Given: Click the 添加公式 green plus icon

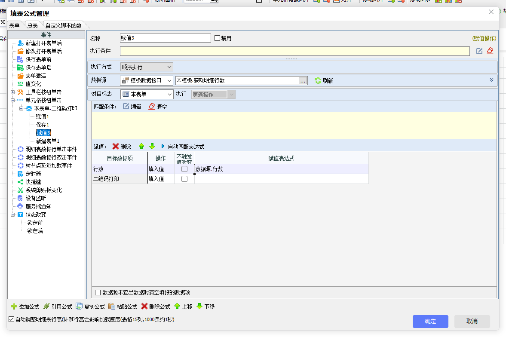Looking at the screenshot, I should [x=14, y=306].
